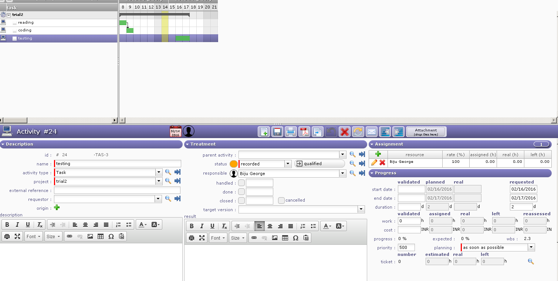This screenshot has width=558, height=281.
Task: Click the external reference input field
Action: (x=117, y=190)
